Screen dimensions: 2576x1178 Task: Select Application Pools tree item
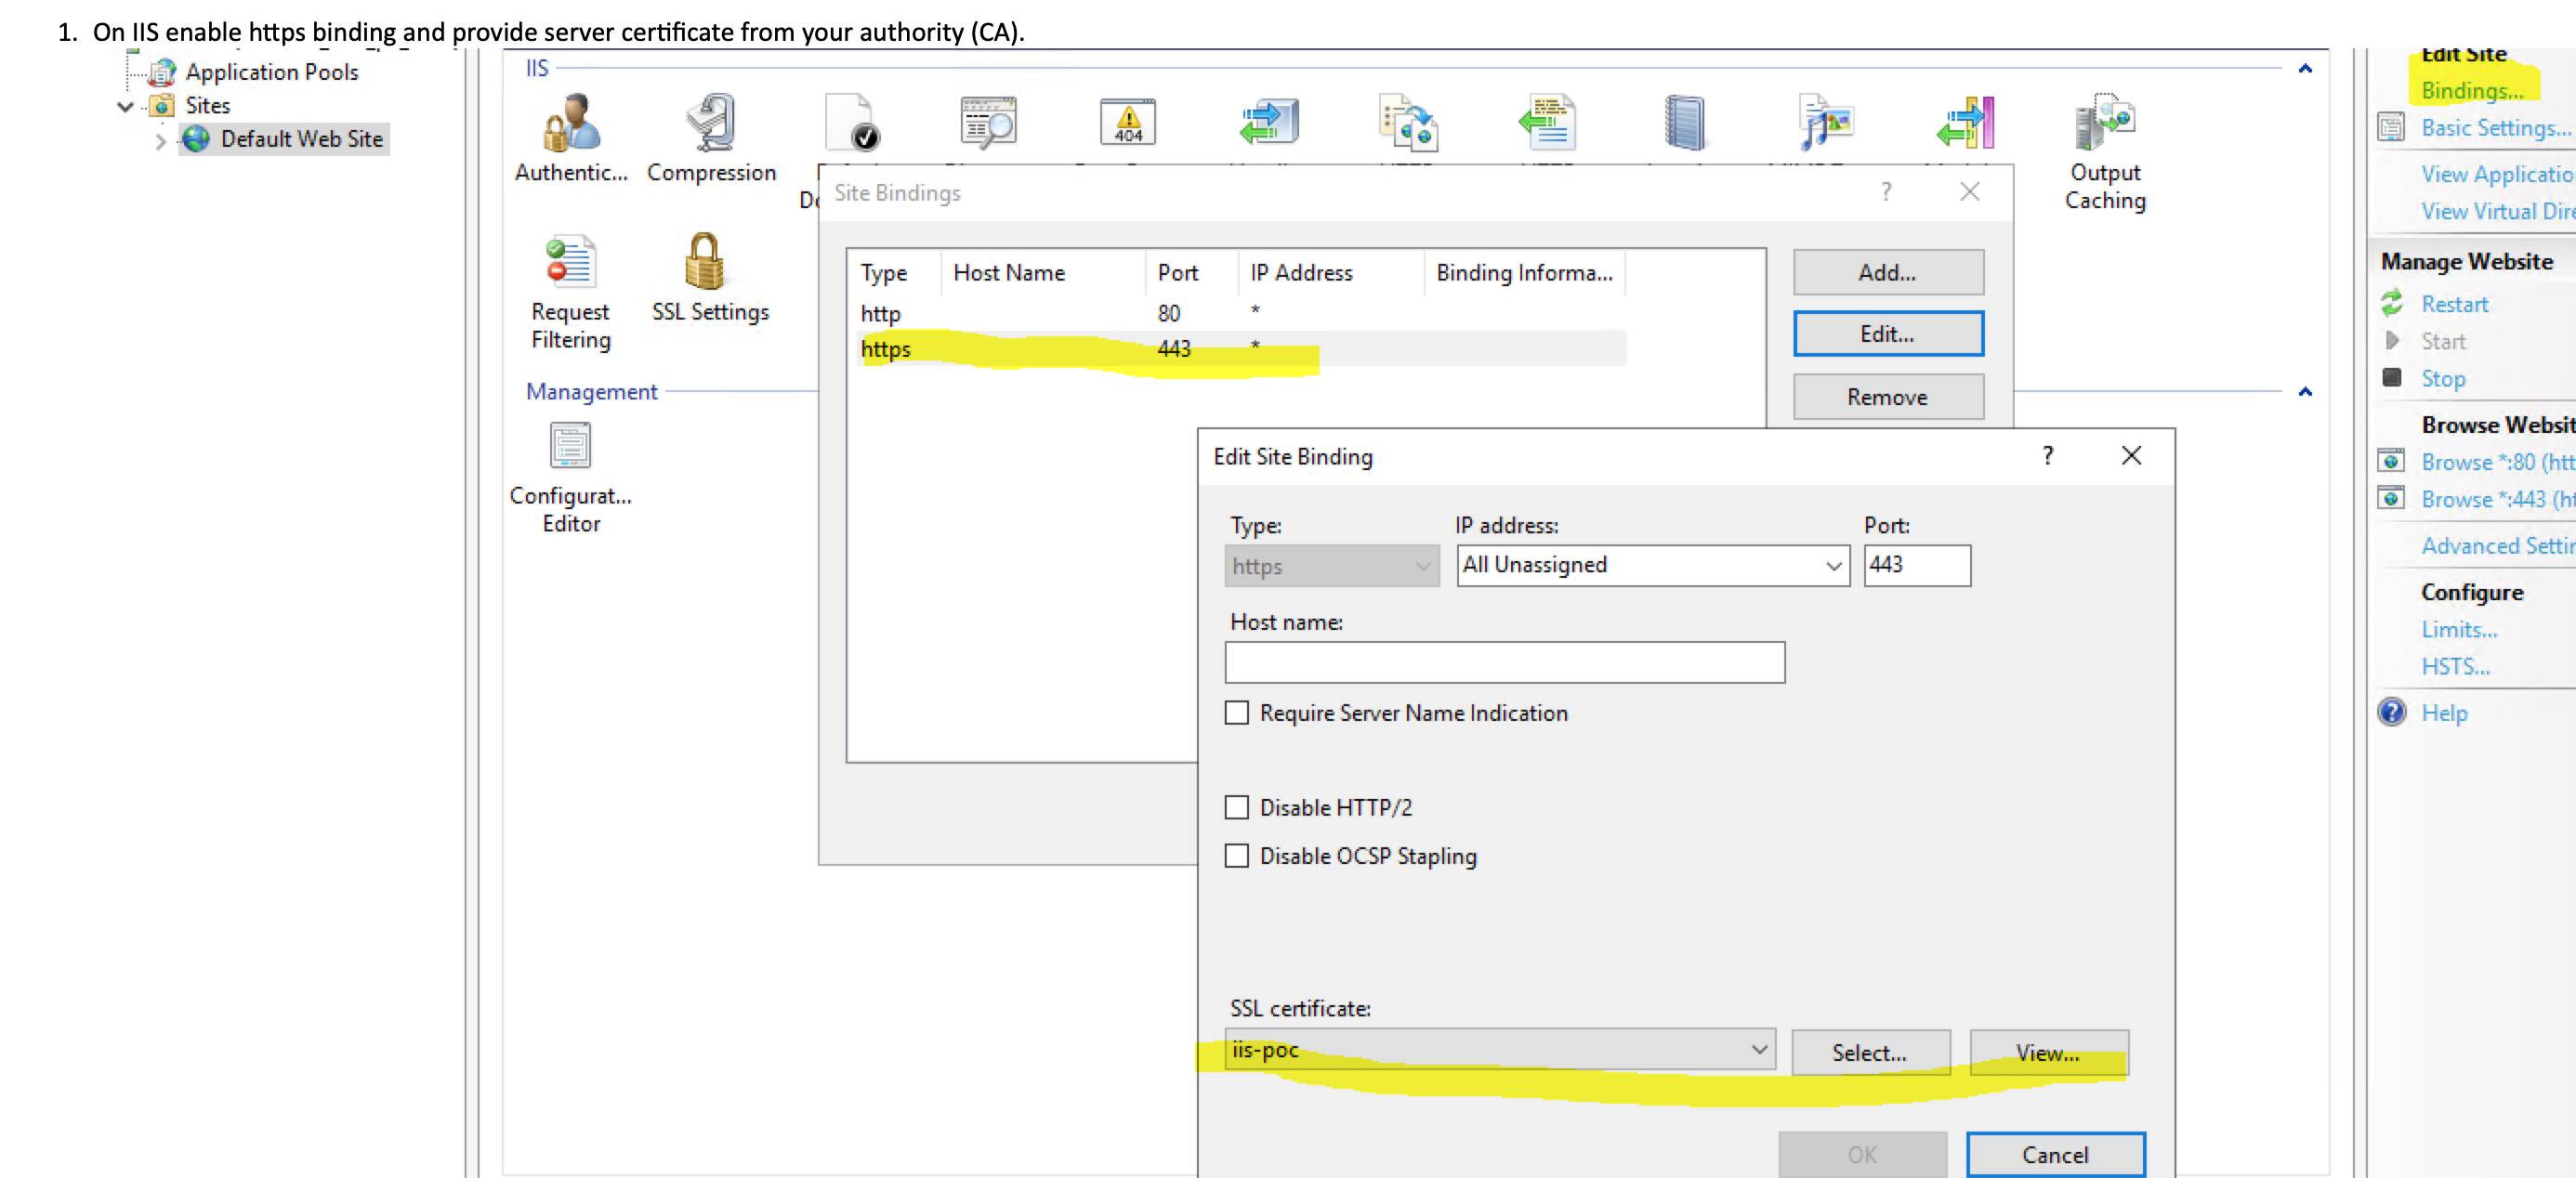click(271, 72)
